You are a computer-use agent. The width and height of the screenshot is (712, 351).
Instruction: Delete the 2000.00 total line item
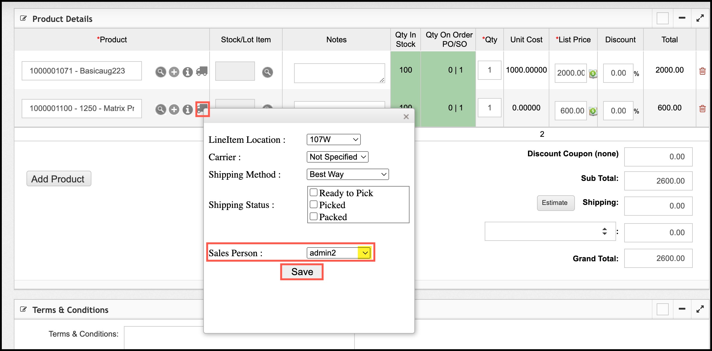coord(702,71)
